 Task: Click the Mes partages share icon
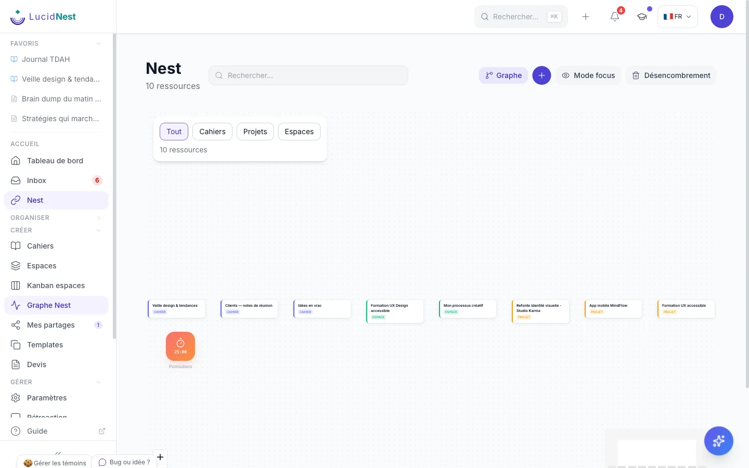pos(16,325)
